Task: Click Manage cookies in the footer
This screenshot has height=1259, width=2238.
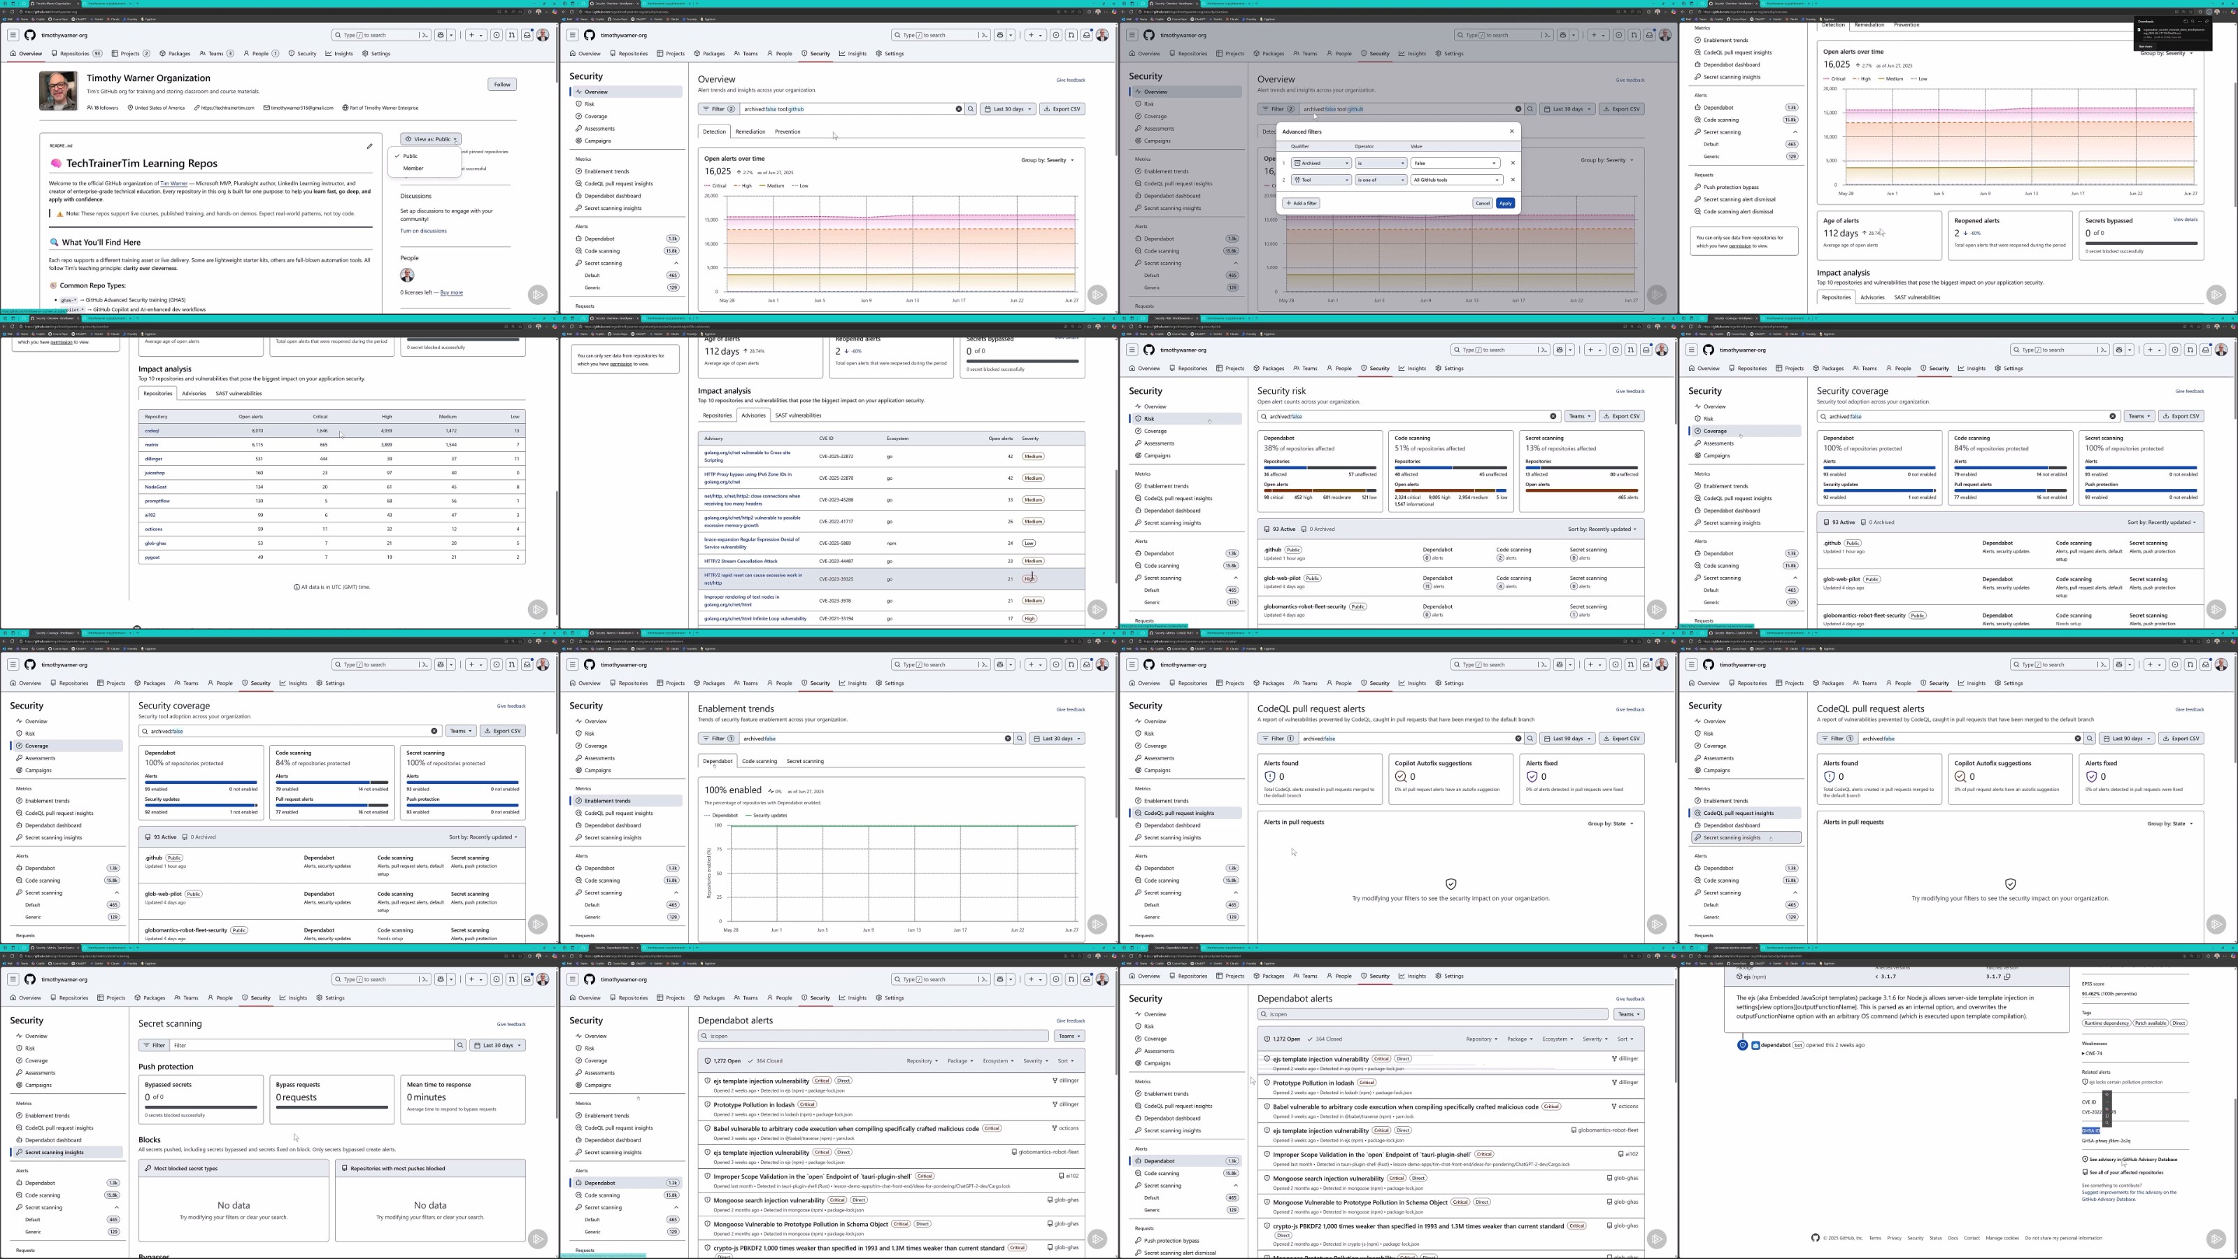Action: [x=2002, y=1238]
